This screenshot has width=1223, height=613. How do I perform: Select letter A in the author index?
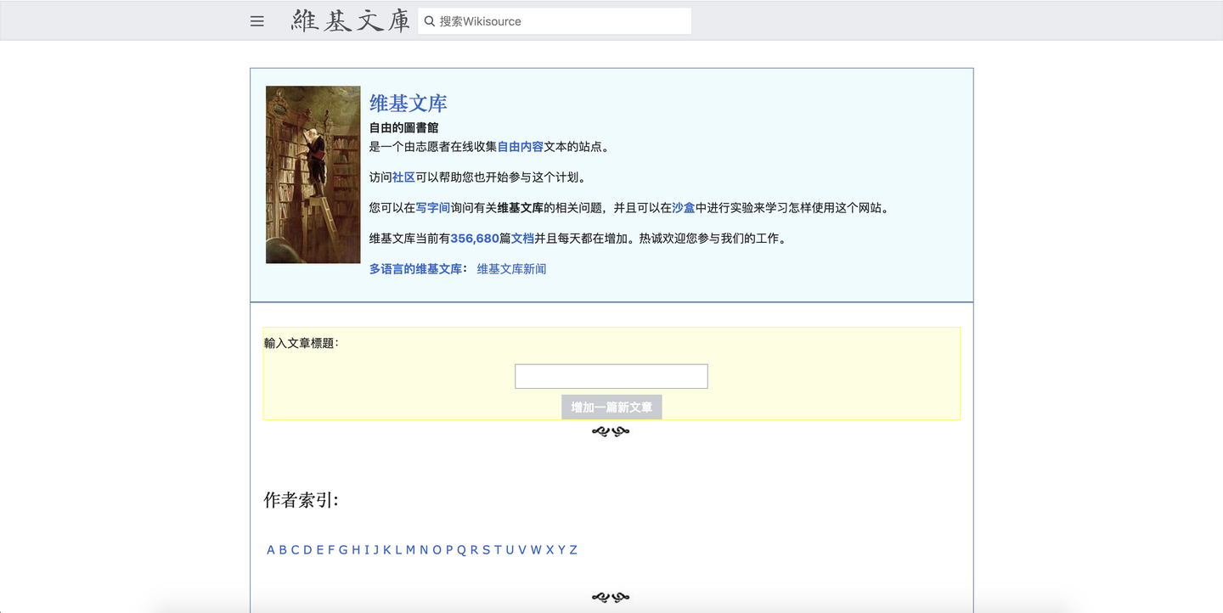tap(269, 549)
